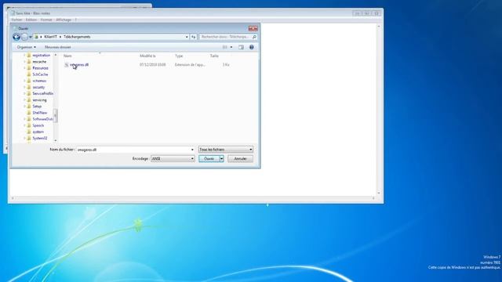Open the Tous les fichiers filter
502x282 pixels.
pos(226,150)
